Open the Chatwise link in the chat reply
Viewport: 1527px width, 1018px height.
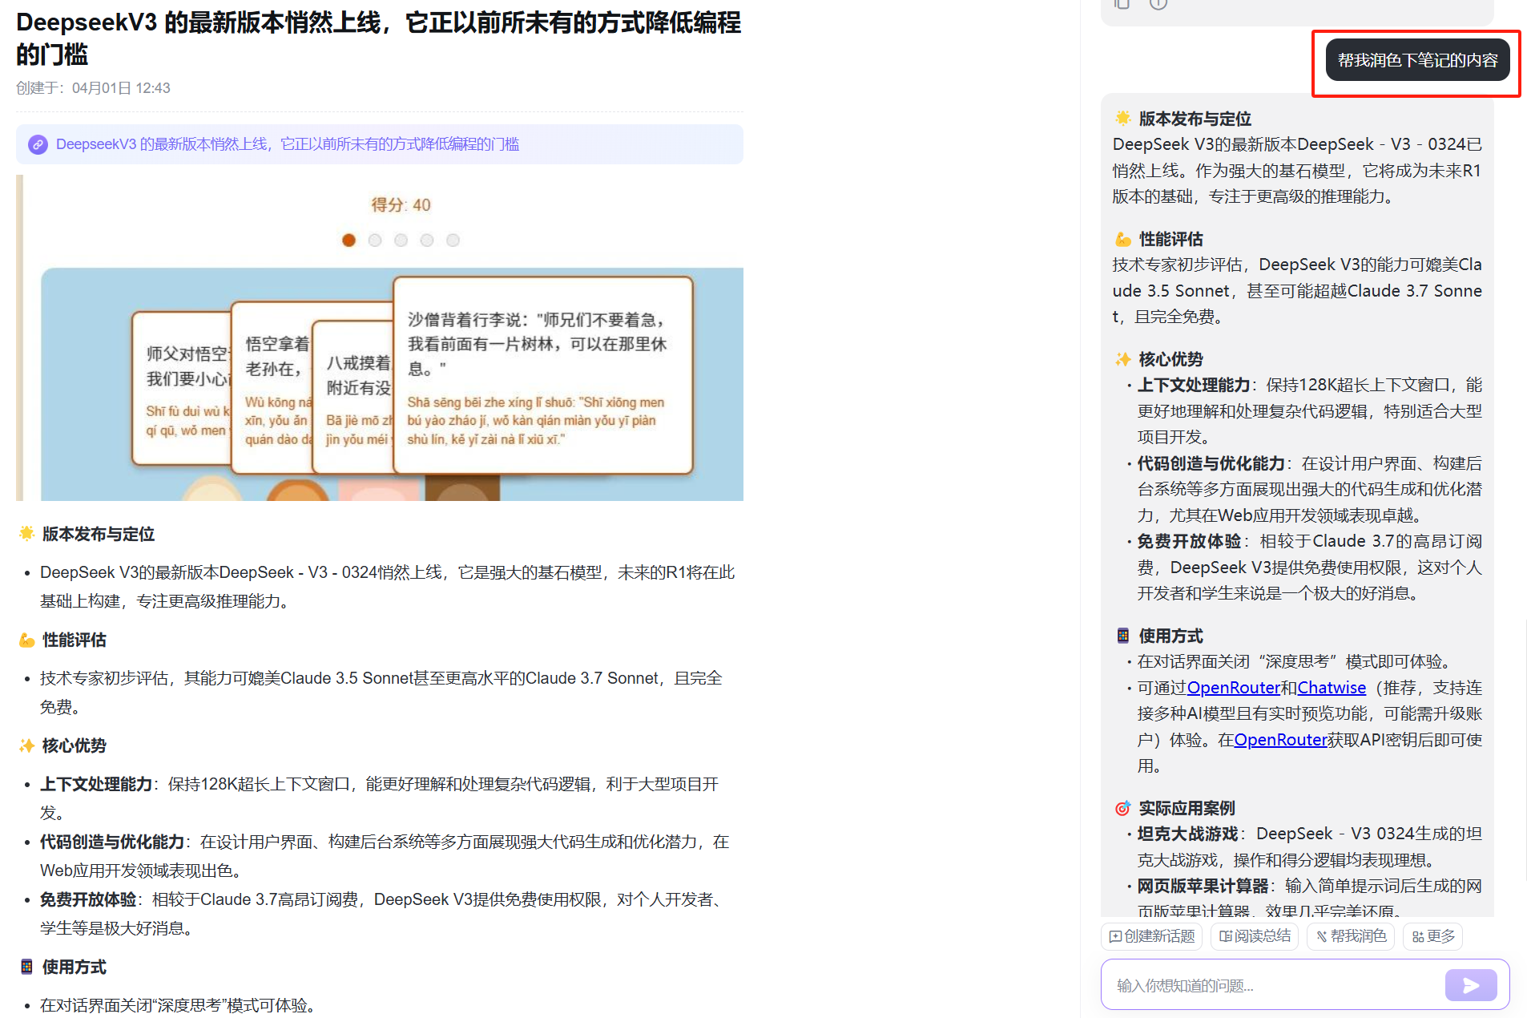pyautogui.click(x=1332, y=688)
